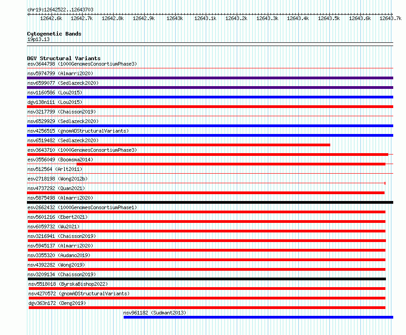This screenshot has height=335, width=406.
Task: Select the nsv4392282 (Wong2019) label
Action: point(56,265)
